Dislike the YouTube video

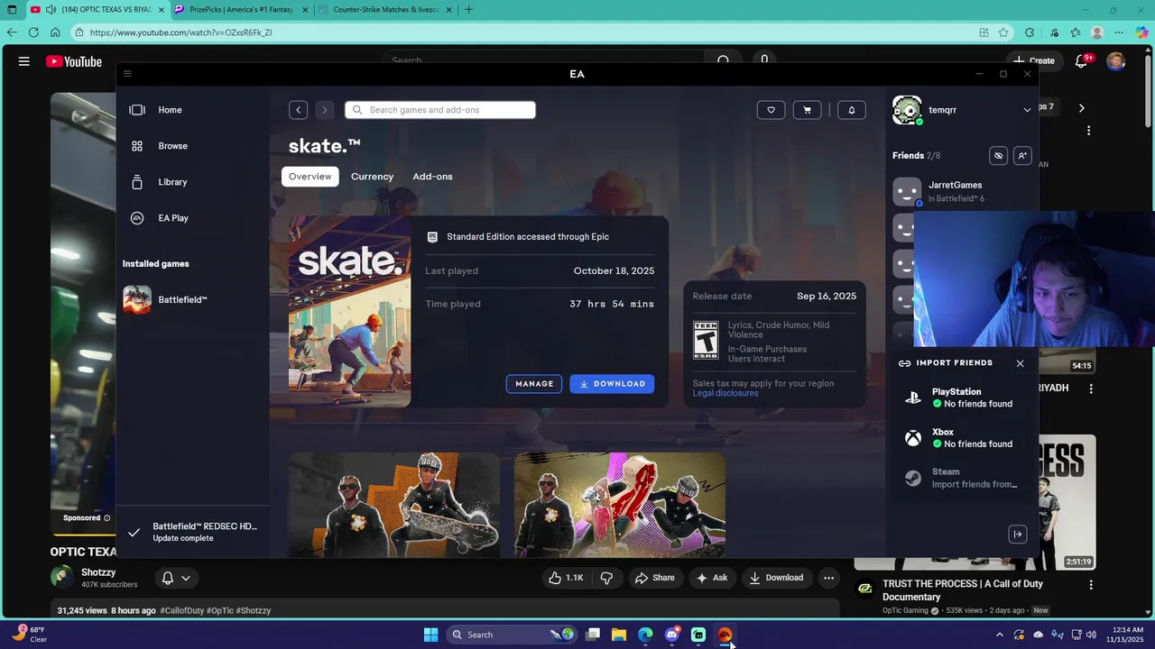pyautogui.click(x=607, y=578)
